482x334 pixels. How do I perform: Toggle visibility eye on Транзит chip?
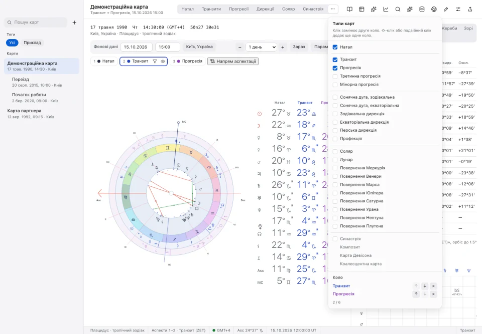pos(163,61)
